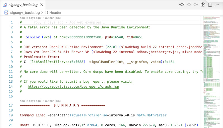This screenshot has height=128, width=223.
Task: Click the circled git branch graph icon
Action: click(x=203, y=5)
